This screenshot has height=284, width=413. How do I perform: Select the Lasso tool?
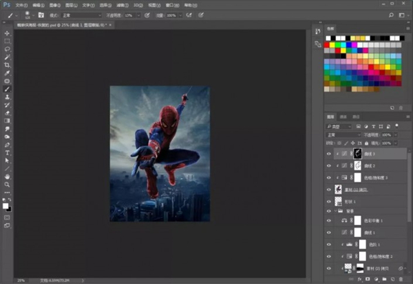pyautogui.click(x=8, y=49)
